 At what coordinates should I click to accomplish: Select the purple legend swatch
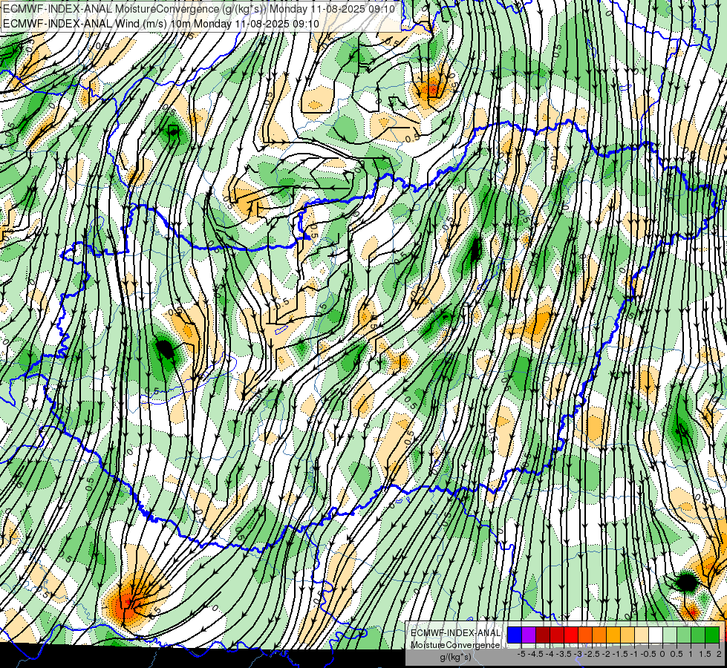tap(529, 635)
